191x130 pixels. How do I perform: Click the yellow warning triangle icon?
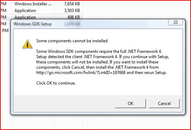(x=27, y=44)
